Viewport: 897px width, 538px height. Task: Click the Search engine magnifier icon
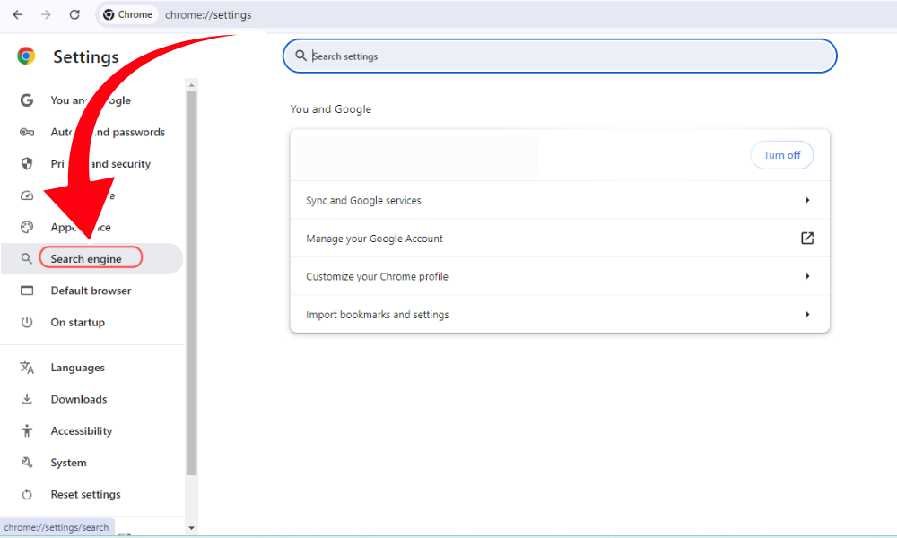point(26,258)
